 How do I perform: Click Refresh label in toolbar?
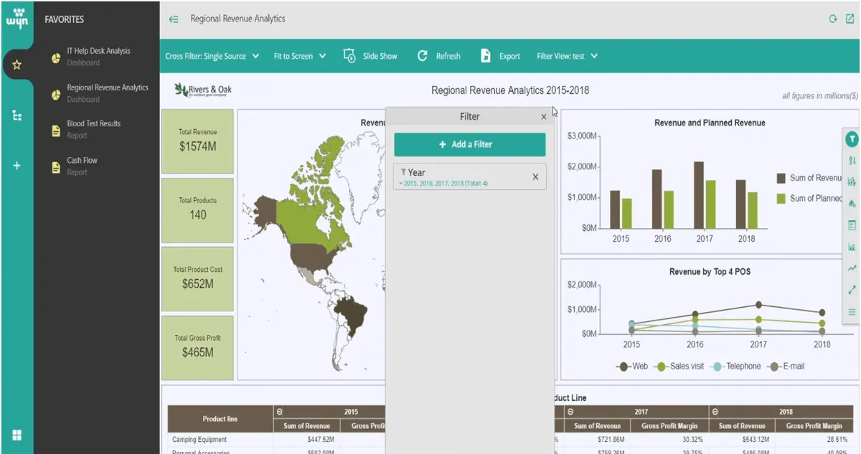tap(448, 56)
